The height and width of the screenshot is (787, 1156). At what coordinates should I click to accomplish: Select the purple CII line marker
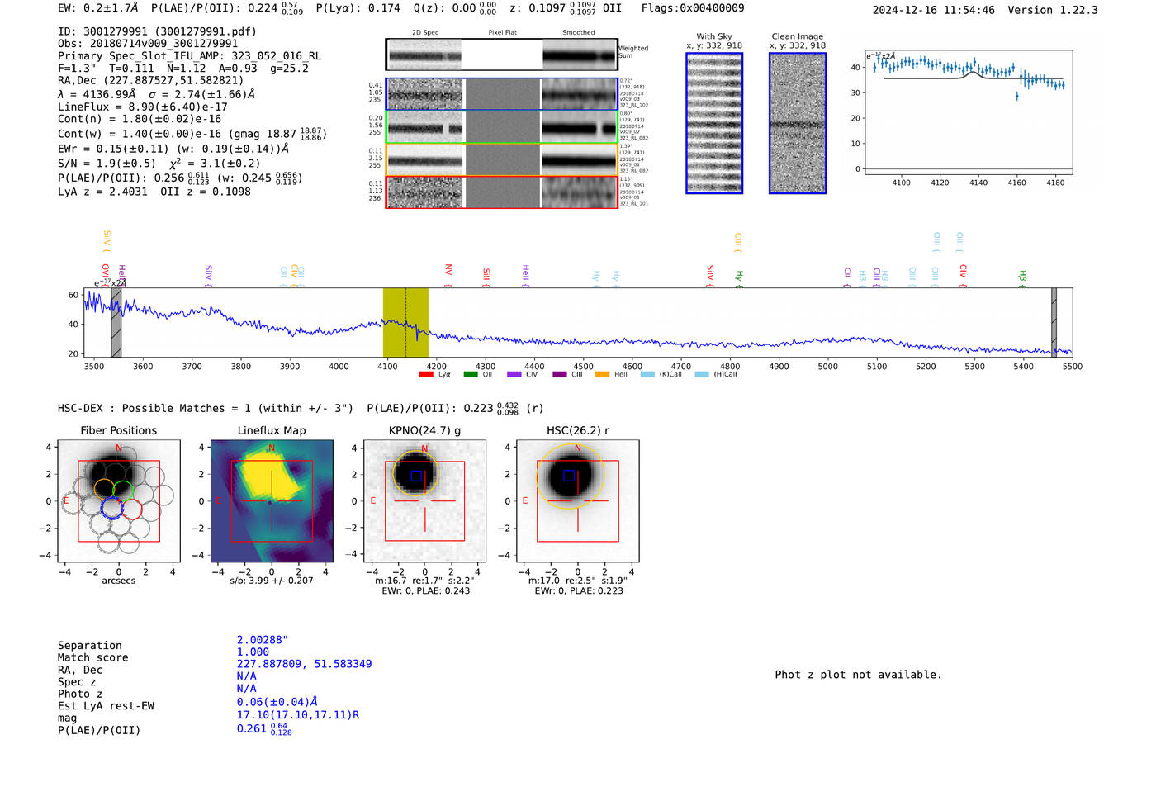pyautogui.click(x=848, y=277)
